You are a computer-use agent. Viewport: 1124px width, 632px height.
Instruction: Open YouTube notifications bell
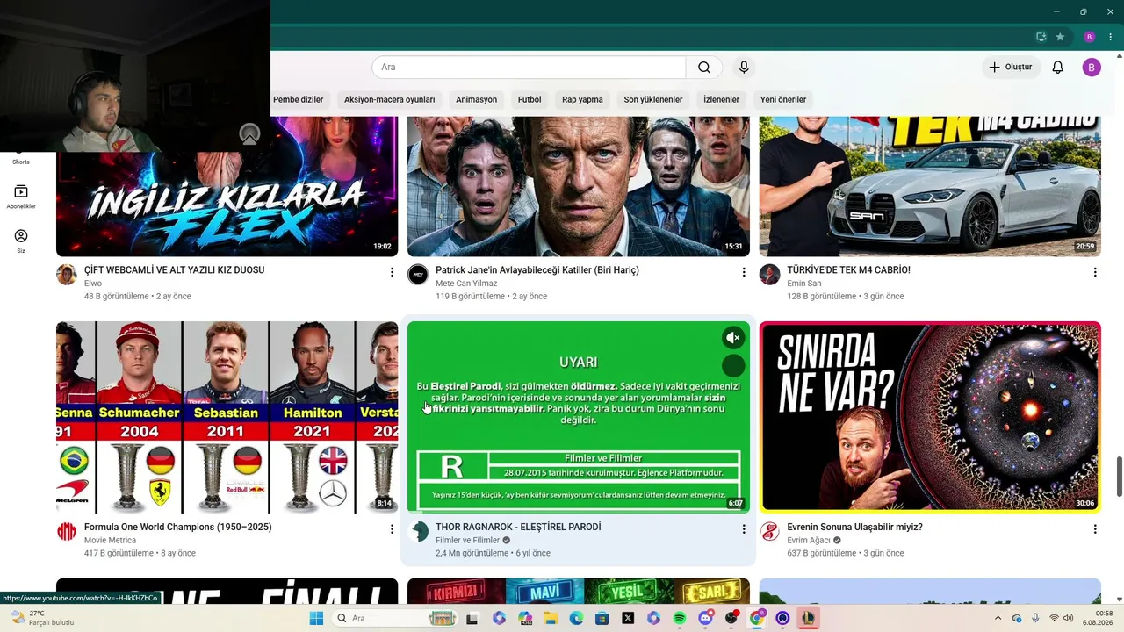click(1057, 68)
